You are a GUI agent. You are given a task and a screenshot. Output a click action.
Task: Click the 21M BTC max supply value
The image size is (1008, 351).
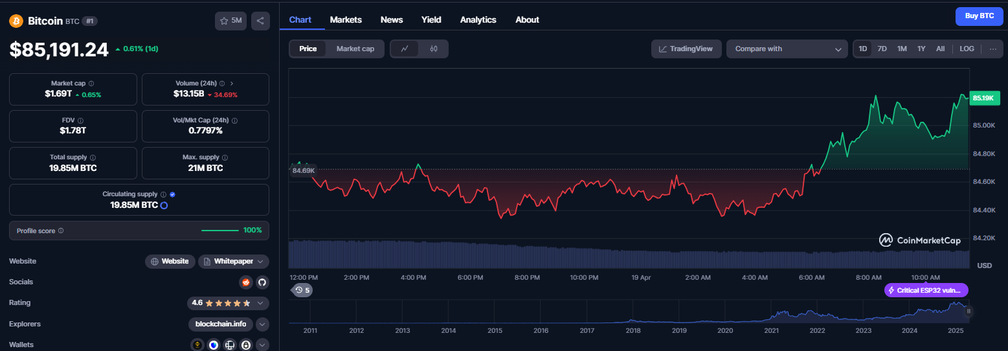205,168
